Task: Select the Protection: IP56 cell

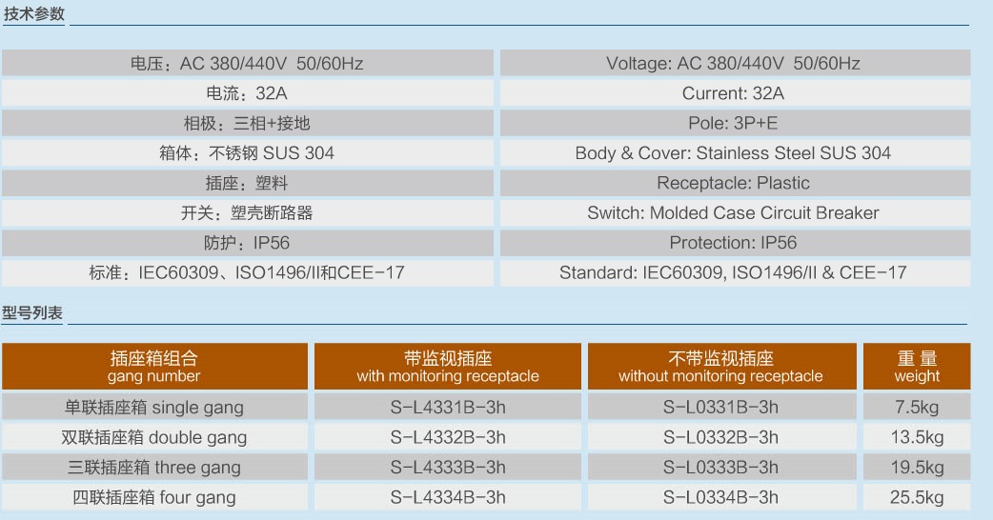Action: [x=736, y=243]
